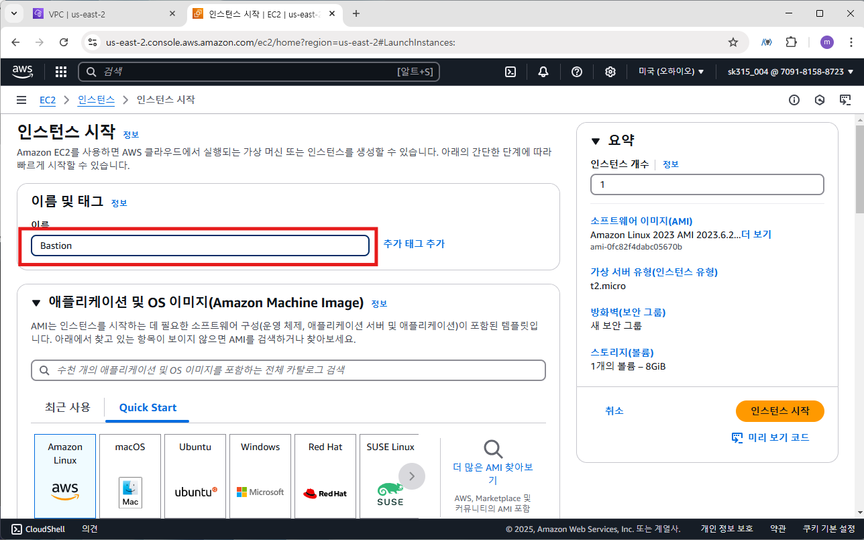Open 방화벽(보안 그룹) summary link
864x540 pixels.
pos(628,312)
